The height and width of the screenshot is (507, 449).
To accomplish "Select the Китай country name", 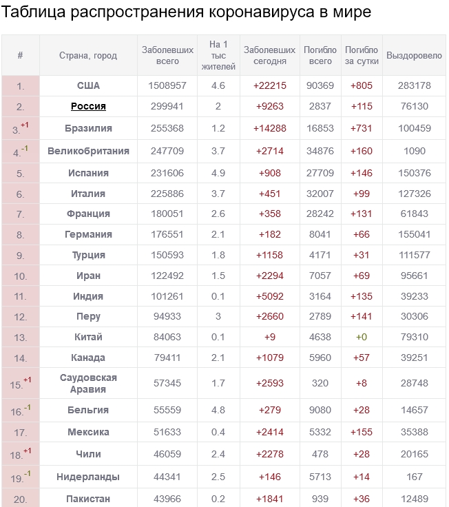I will click(88, 337).
